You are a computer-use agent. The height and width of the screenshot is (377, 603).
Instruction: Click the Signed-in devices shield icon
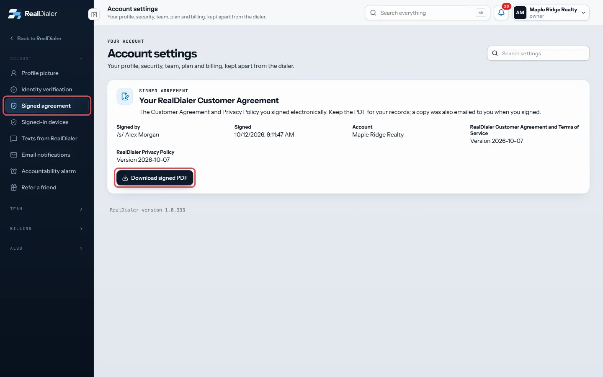click(14, 122)
